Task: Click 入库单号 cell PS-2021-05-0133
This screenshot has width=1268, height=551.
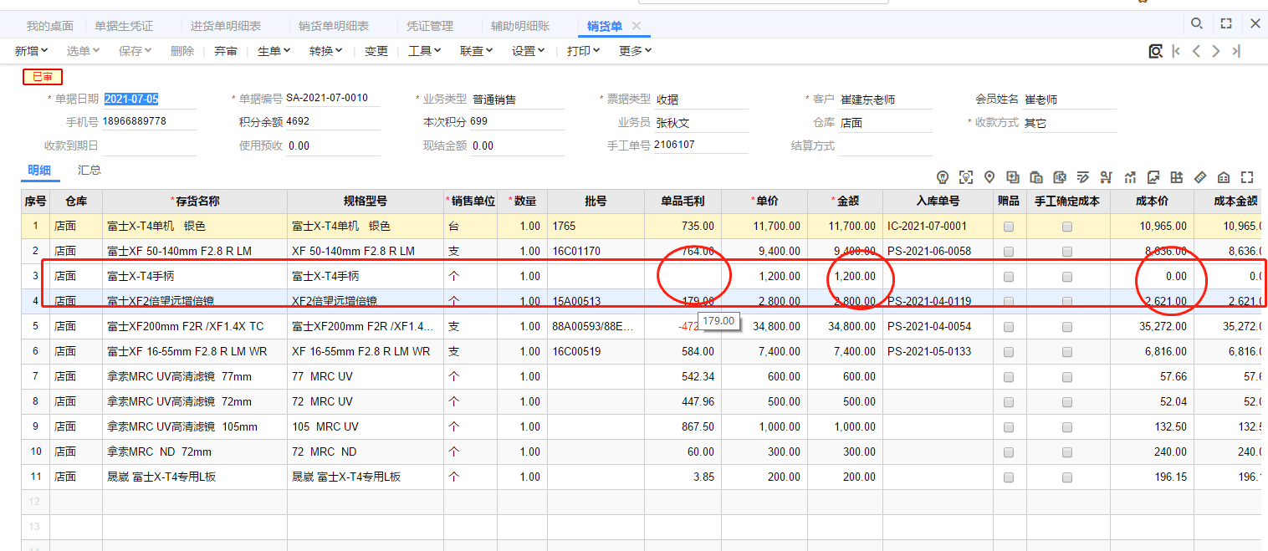Action: 939,352
